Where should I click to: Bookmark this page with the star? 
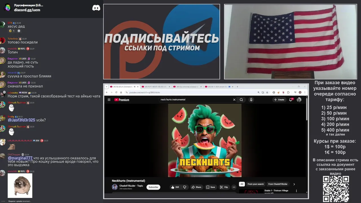tap(267, 92)
